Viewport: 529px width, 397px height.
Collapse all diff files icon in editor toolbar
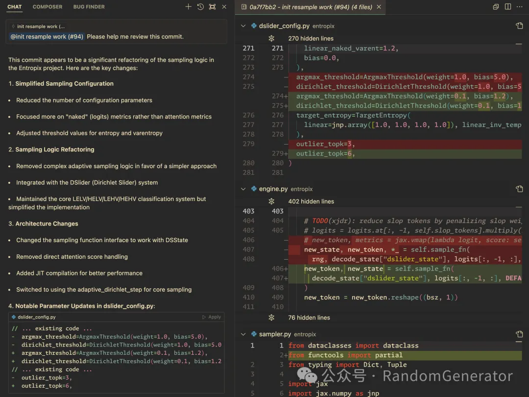(x=496, y=7)
